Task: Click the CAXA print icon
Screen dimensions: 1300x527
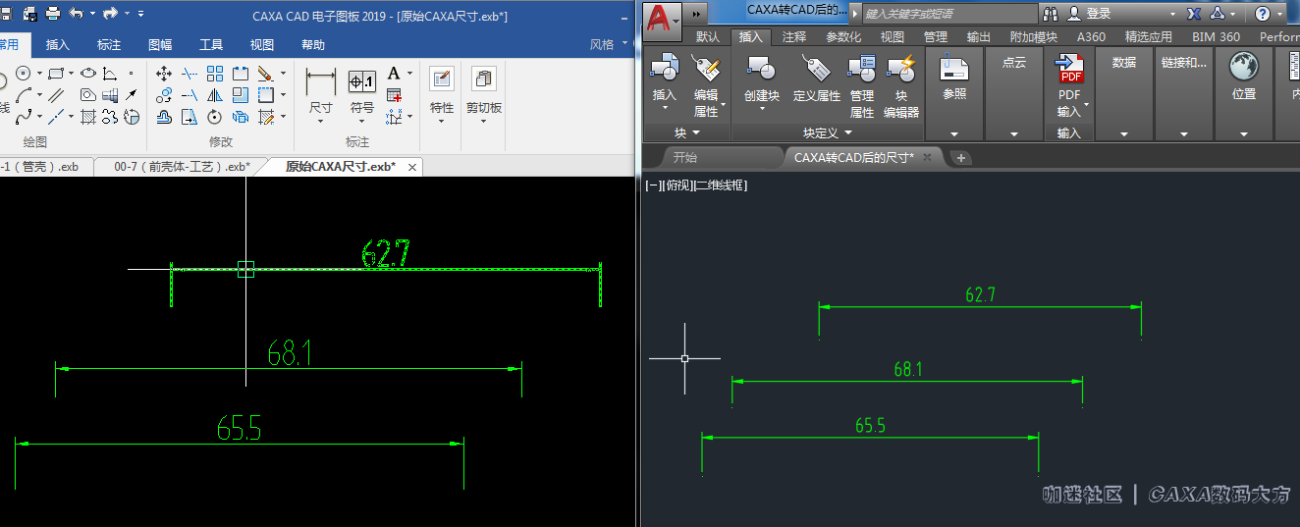Action: [53, 14]
